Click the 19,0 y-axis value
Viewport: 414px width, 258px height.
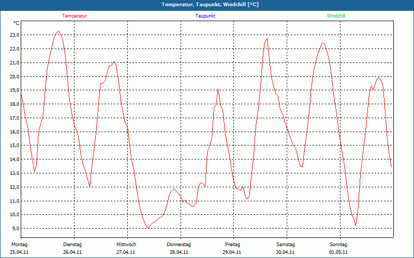tap(15, 90)
